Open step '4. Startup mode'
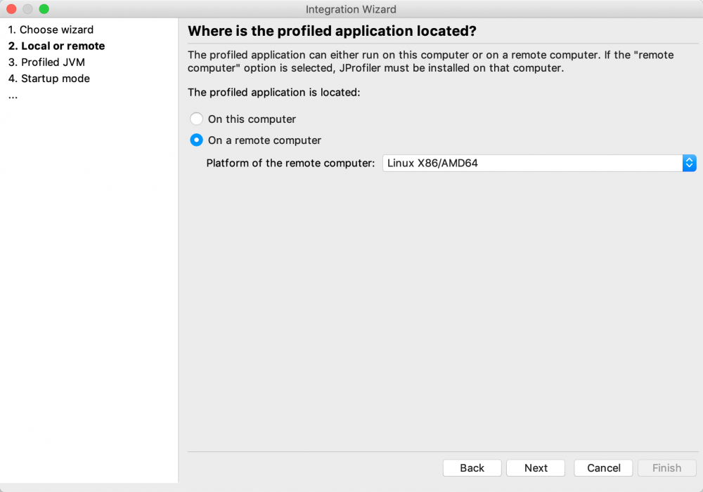The width and height of the screenshot is (703, 492). [49, 79]
